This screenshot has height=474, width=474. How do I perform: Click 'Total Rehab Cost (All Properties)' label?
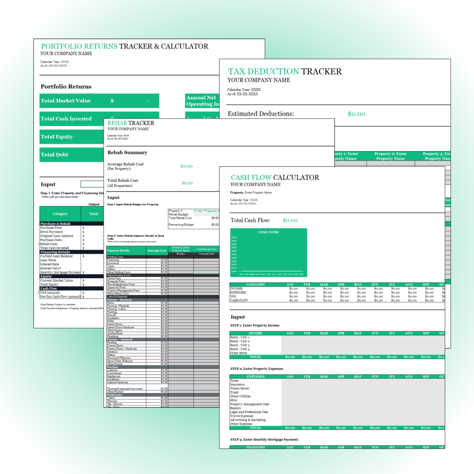(122, 183)
